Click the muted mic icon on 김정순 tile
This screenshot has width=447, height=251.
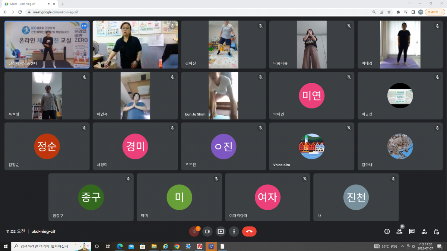click(x=84, y=128)
